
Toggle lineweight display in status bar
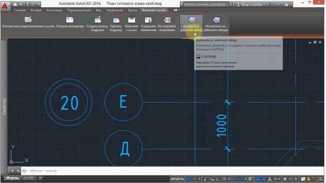(x=251, y=179)
